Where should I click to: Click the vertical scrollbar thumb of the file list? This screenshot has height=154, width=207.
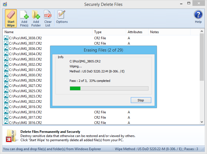click(202, 57)
